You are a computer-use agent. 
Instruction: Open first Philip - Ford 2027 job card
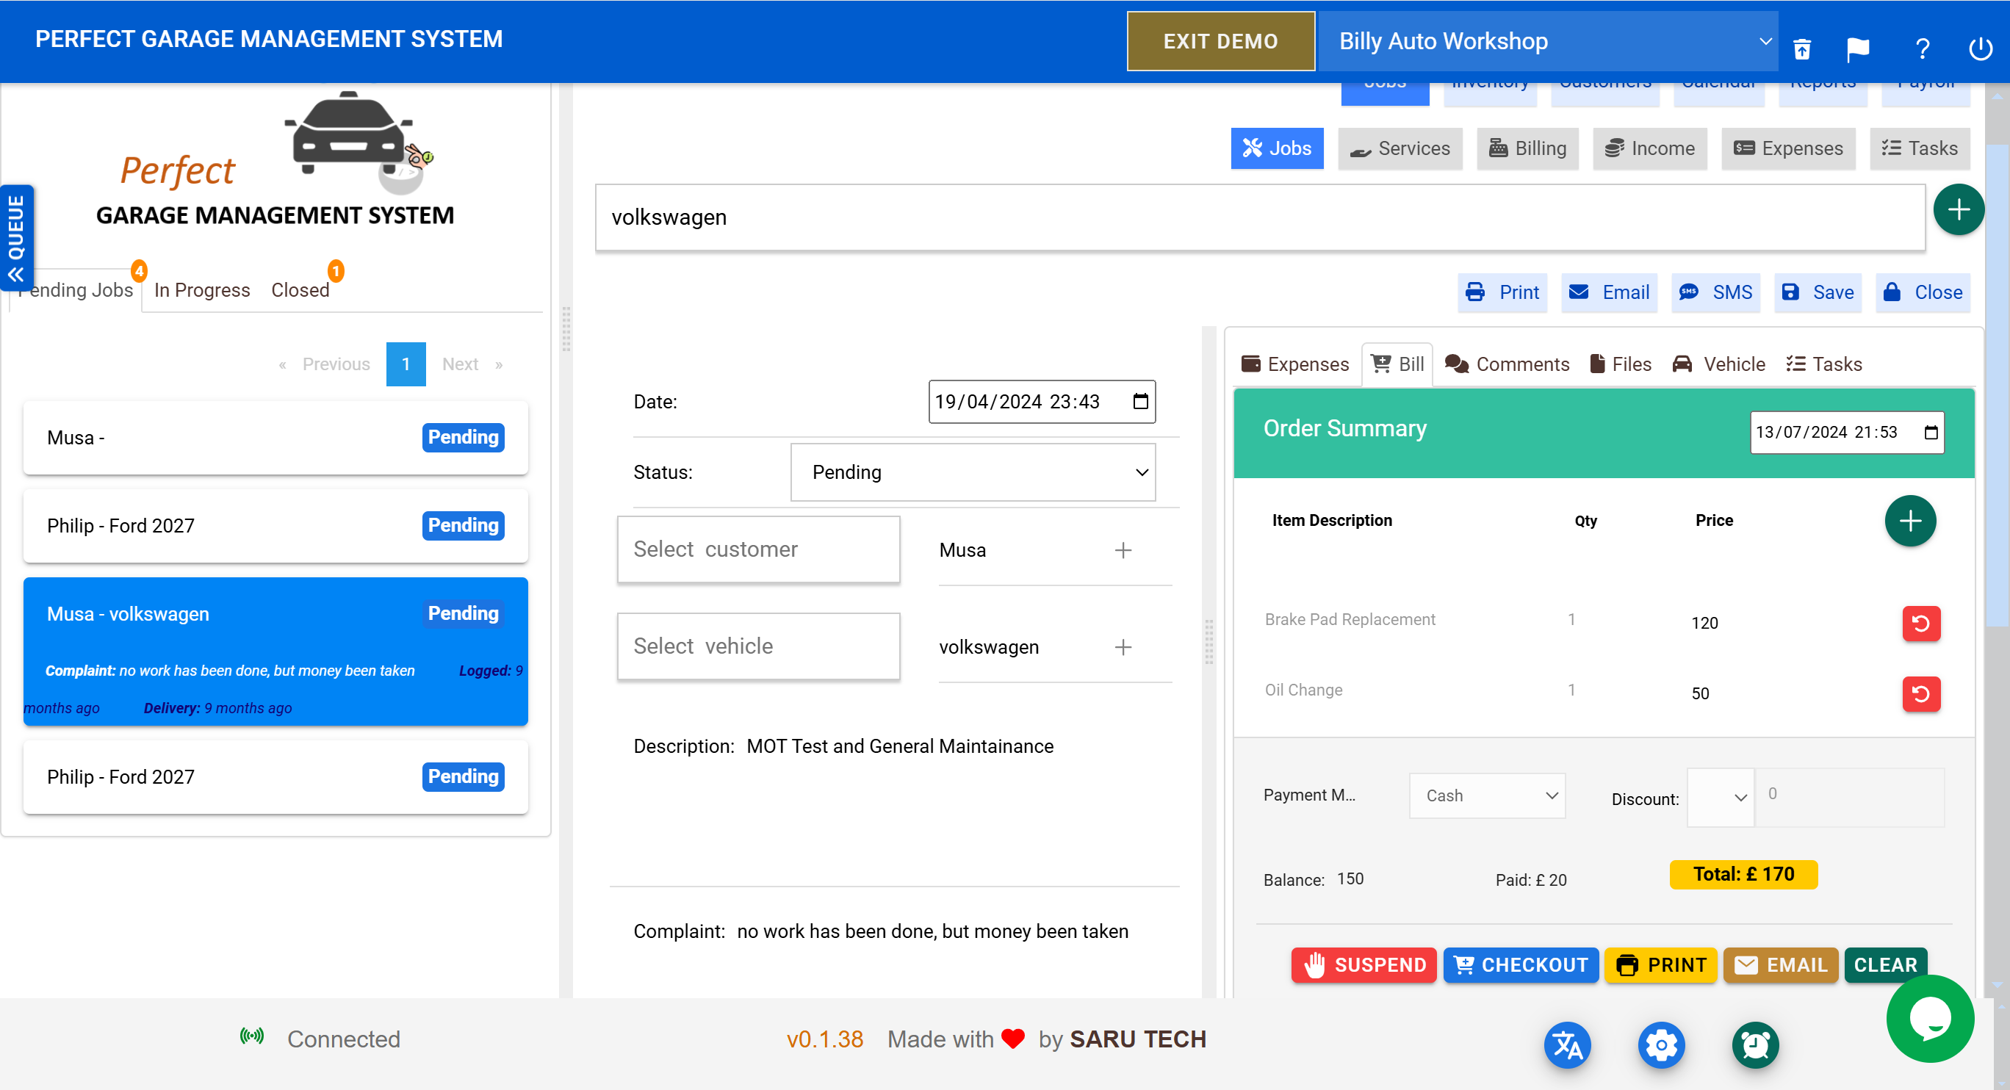click(275, 526)
